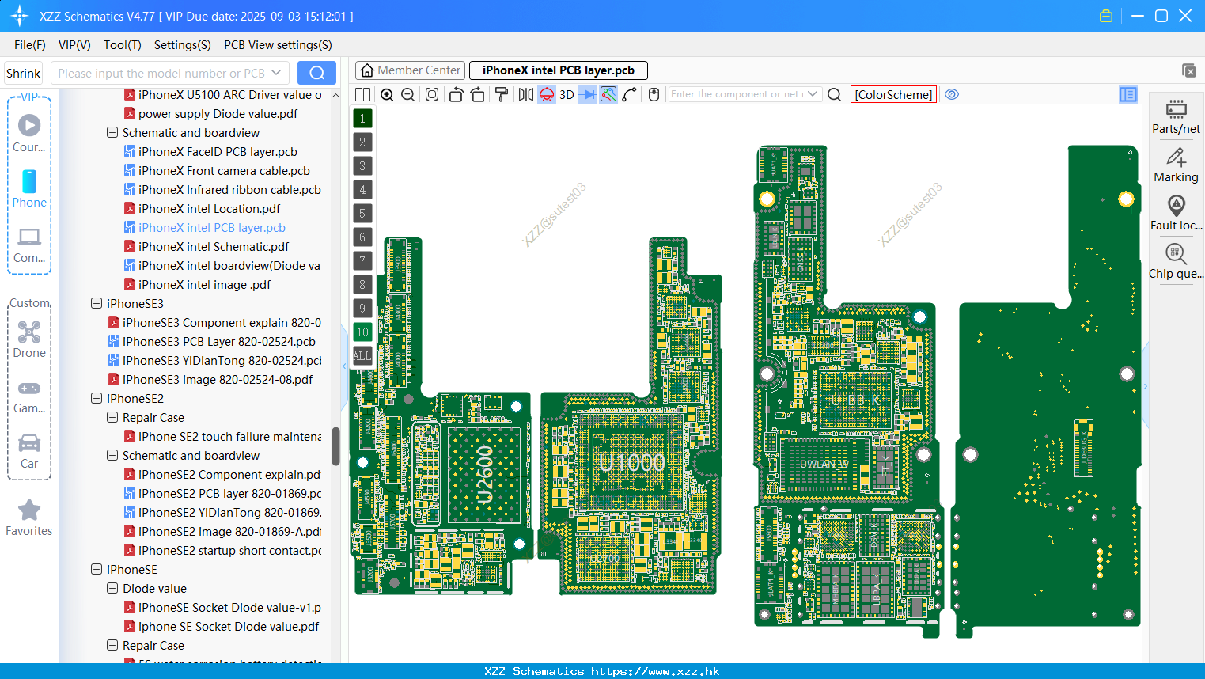Click the blue model search button
This screenshot has width=1205, height=679.
point(316,73)
